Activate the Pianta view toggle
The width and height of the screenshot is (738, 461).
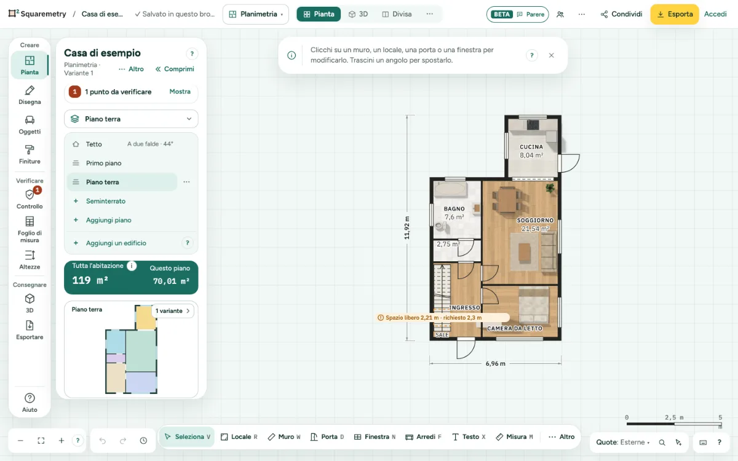click(x=319, y=14)
